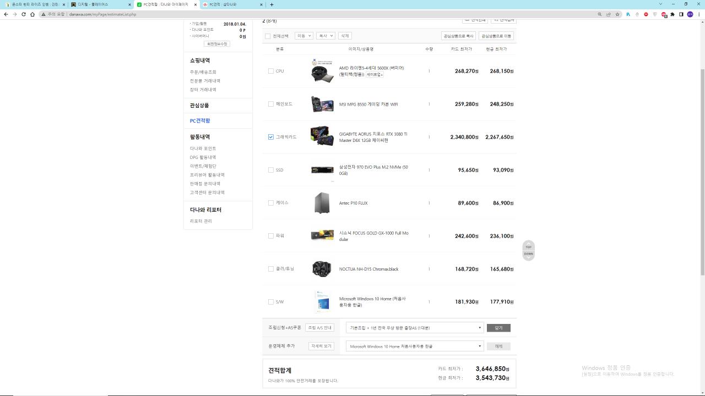This screenshot has width=705, height=396.
Task: Open the Samsung 970 EVO Plus thumbnail
Action: point(322,170)
